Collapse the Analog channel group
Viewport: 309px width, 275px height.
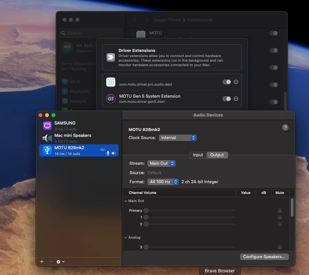[x=126, y=237]
